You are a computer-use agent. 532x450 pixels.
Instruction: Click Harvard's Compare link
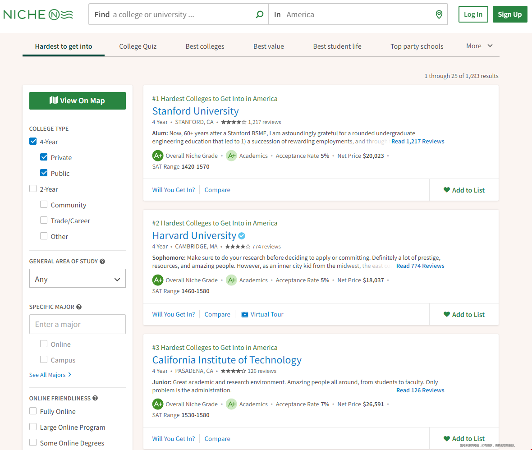(217, 315)
